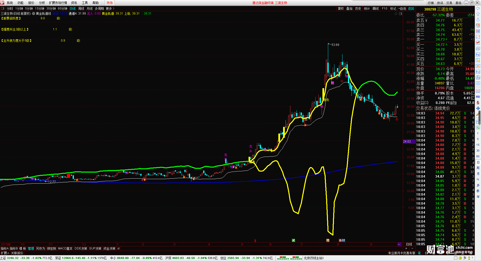Select the 周 weekly period shortcut in sidebar

coord(478,168)
